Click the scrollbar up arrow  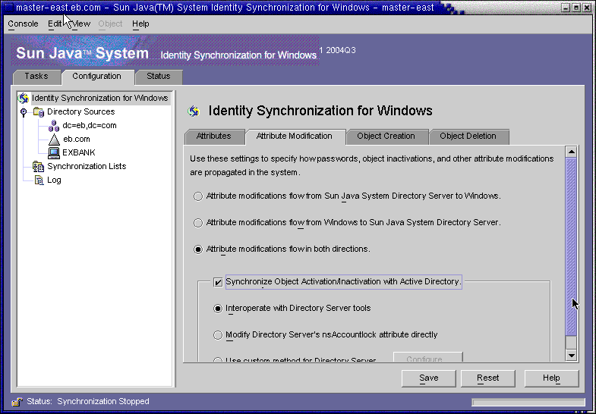click(x=571, y=152)
